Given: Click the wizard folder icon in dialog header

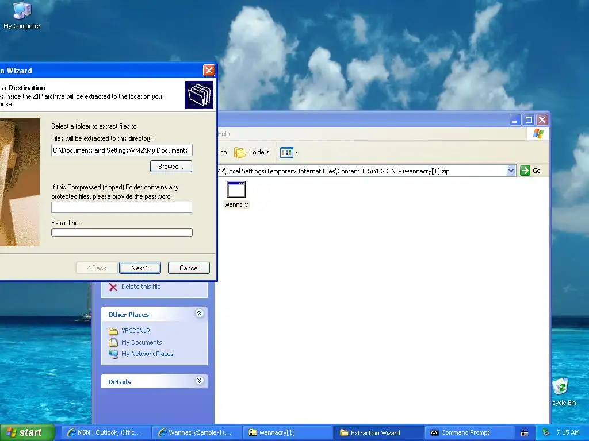Looking at the screenshot, I should click(x=200, y=95).
